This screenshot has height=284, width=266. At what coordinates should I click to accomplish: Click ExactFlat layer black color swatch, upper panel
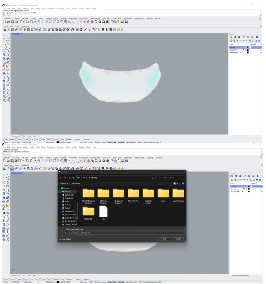[x=248, y=50]
